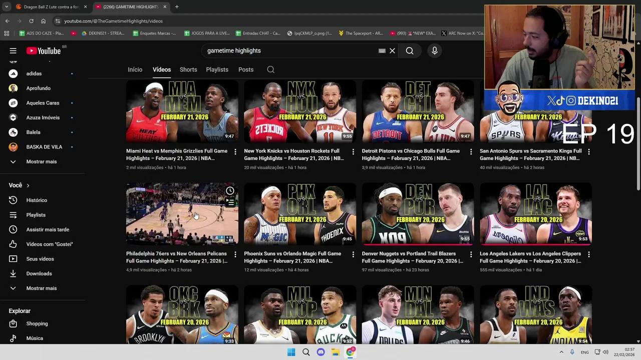Image resolution: width=641 pixels, height=360 pixels.
Task: Expand subscriptions with Mostrar mais
Action: (42, 161)
